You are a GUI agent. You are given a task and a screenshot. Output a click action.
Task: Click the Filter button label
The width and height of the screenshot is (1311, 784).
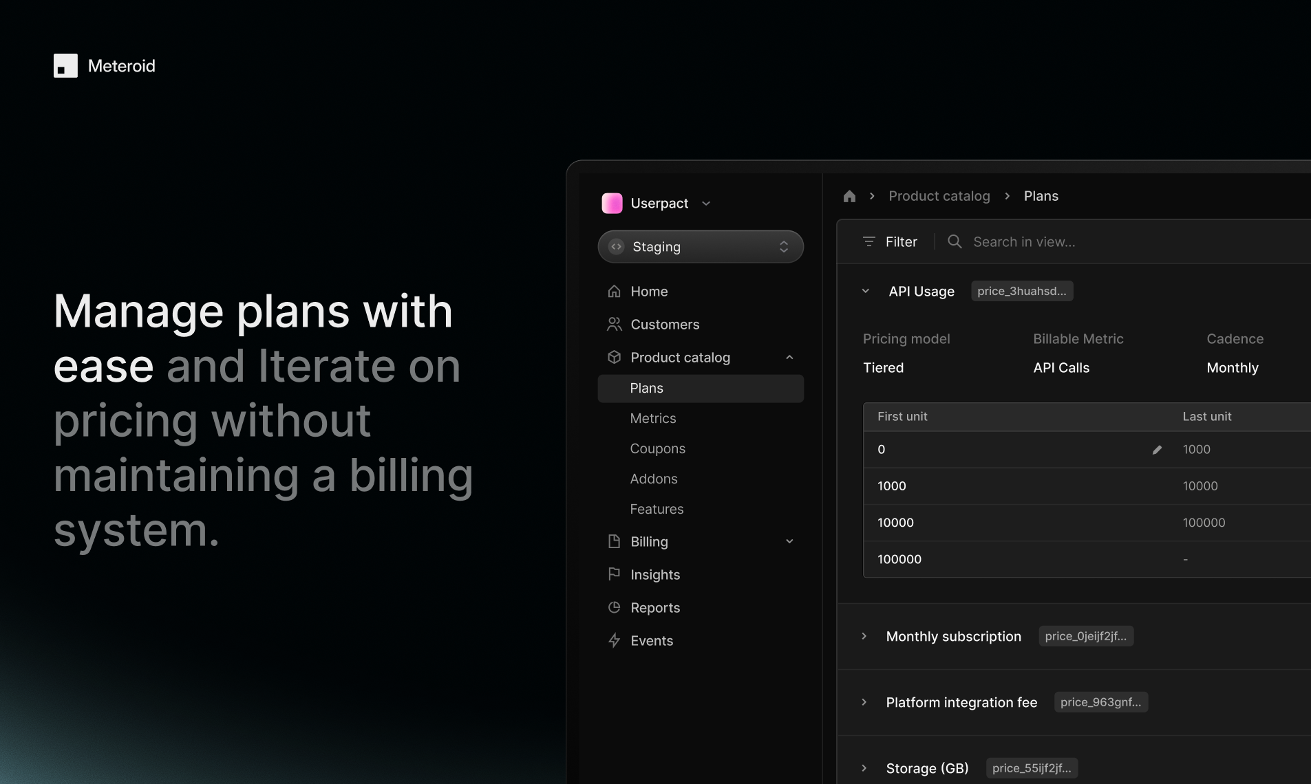click(x=901, y=241)
